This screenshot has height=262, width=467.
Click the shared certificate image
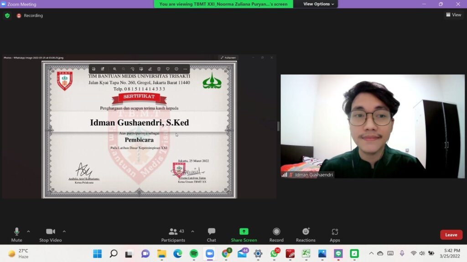(140, 130)
